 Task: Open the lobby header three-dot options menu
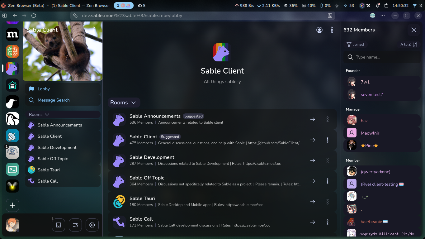[332, 30]
